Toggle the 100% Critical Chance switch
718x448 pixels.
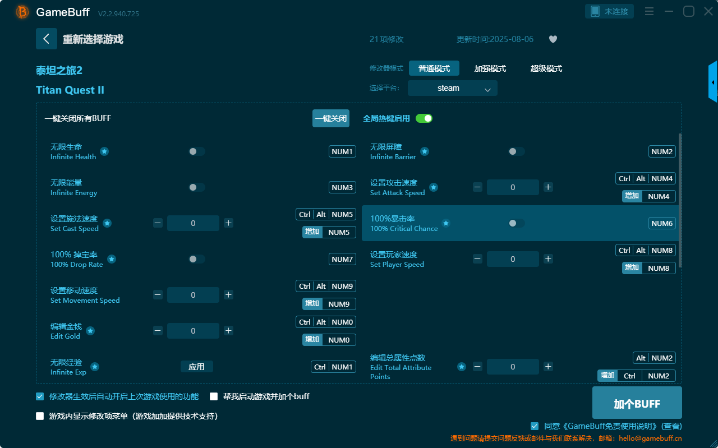tap(517, 223)
